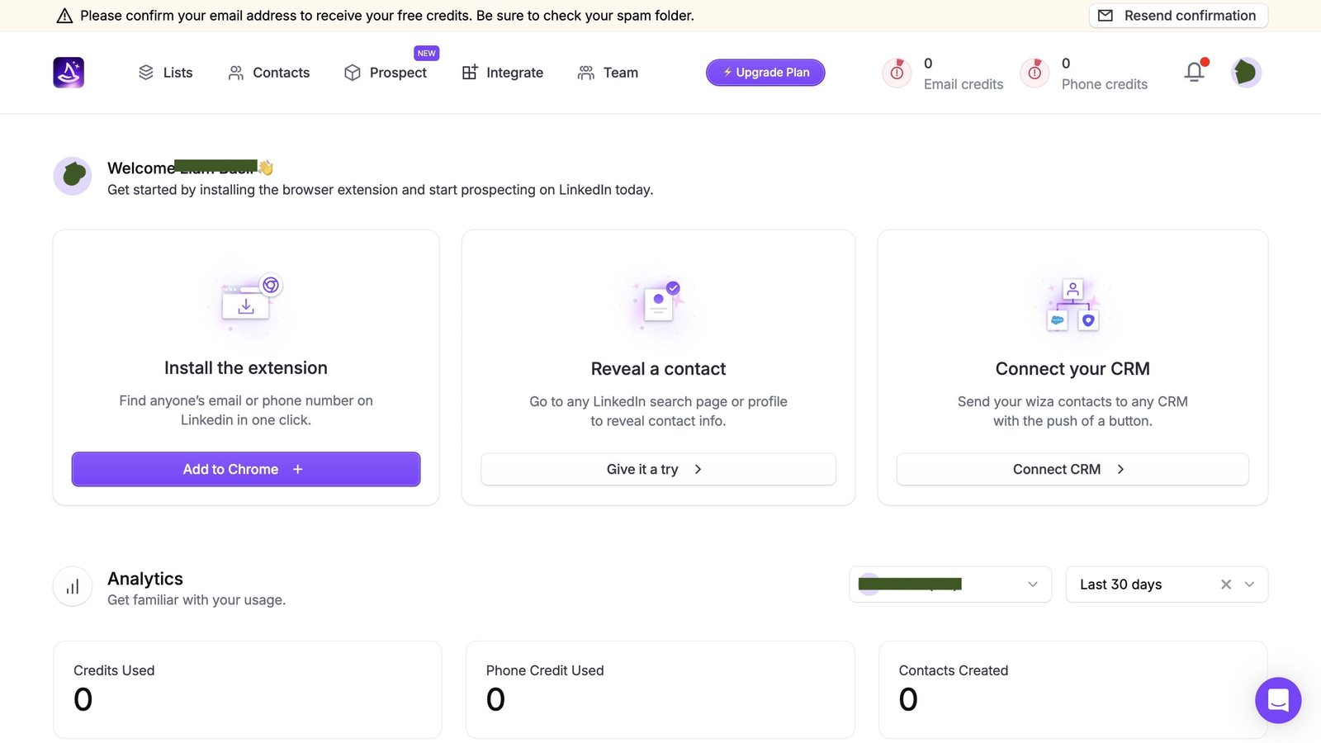
Task: Navigate to Integrate
Action: point(502,73)
